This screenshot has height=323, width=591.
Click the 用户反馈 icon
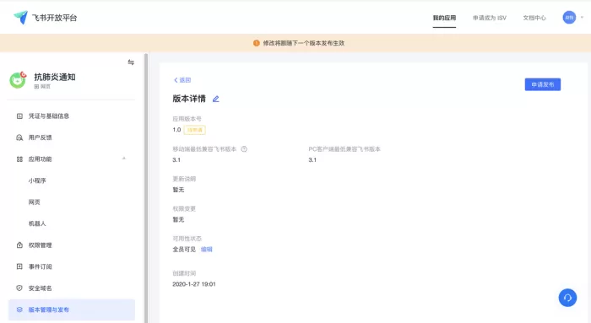pyautogui.click(x=19, y=137)
